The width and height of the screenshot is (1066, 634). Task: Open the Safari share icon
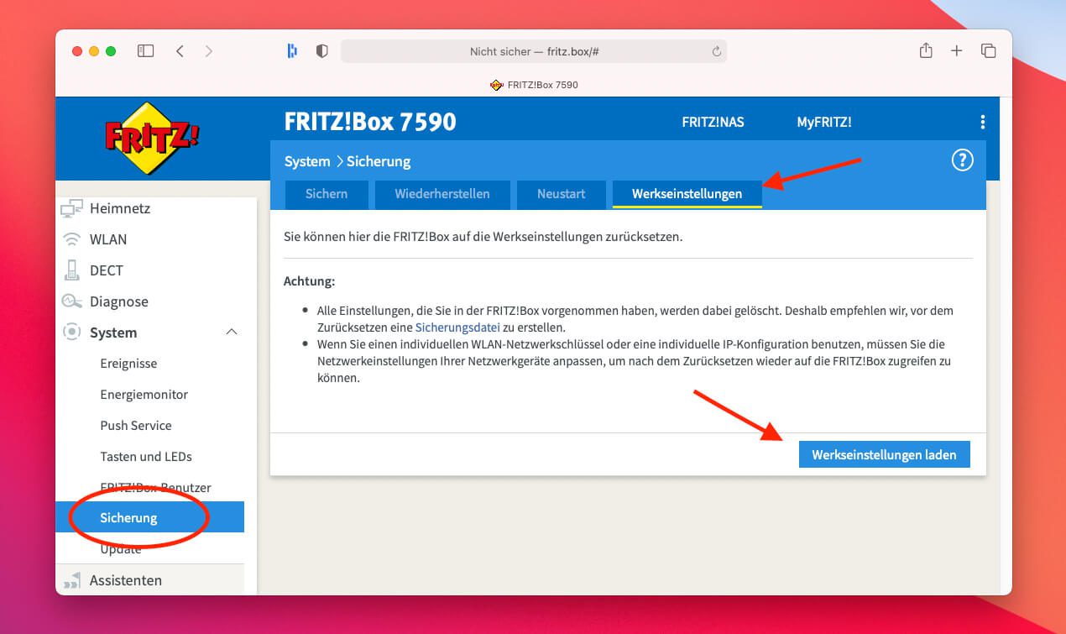click(926, 50)
